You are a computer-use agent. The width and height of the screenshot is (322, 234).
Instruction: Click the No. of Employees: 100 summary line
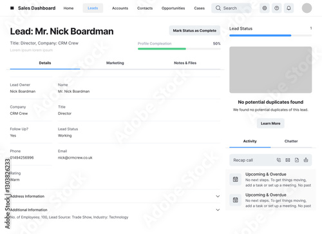pyautogui.click(x=69, y=217)
